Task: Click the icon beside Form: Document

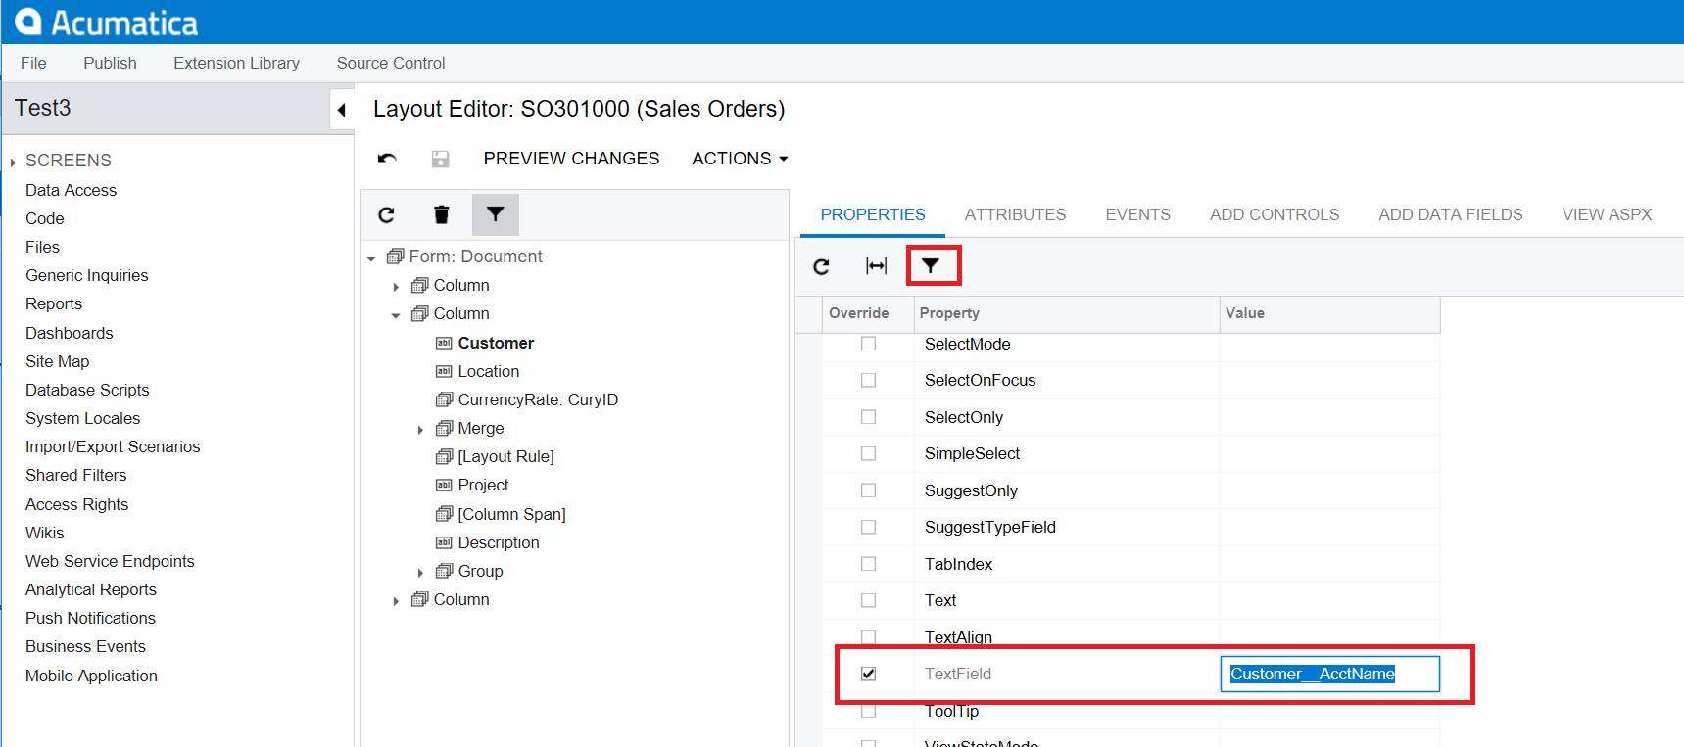Action: [396, 257]
